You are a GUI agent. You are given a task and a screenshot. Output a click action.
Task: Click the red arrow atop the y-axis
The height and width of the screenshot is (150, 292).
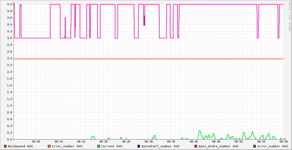point(14,3)
